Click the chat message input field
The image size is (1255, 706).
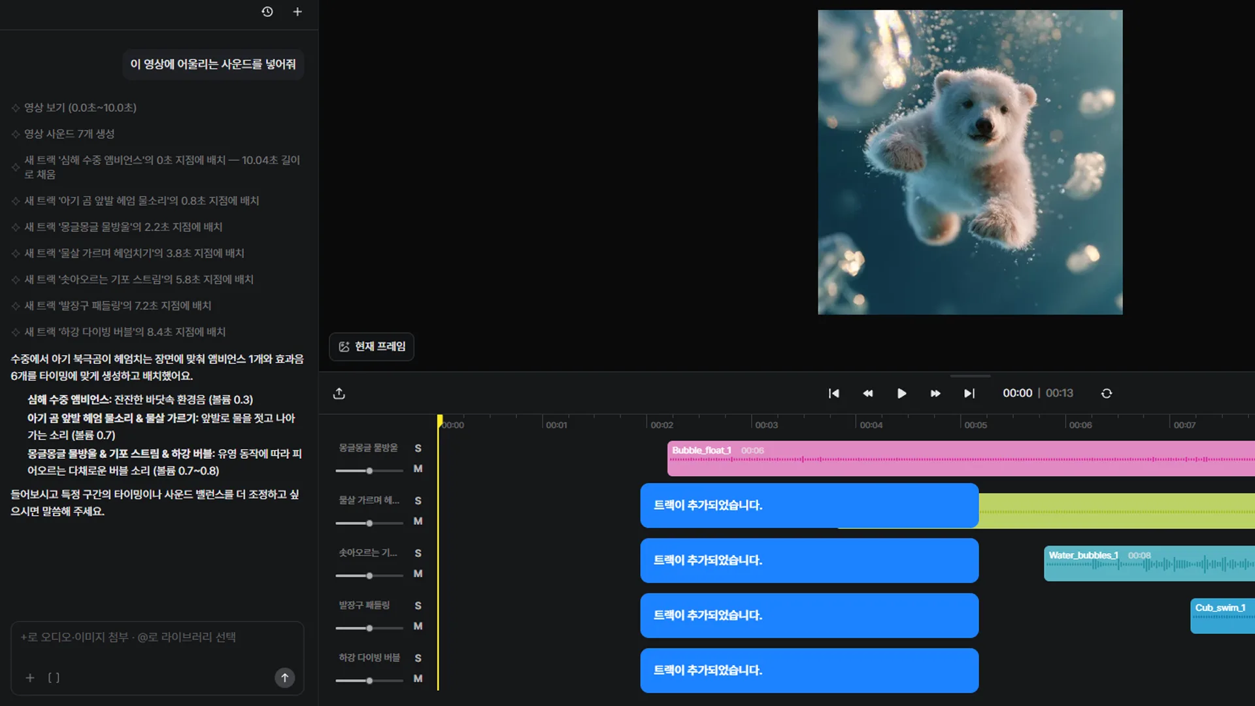(157, 637)
